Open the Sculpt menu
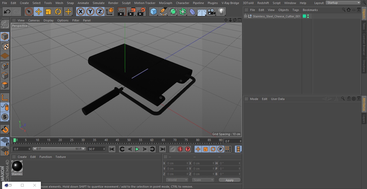The height and width of the screenshot is (189, 367). [126, 3]
